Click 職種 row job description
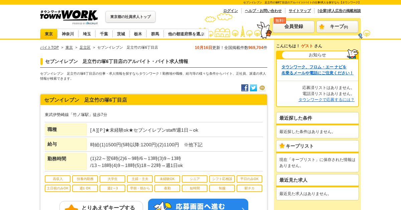 [144, 130]
